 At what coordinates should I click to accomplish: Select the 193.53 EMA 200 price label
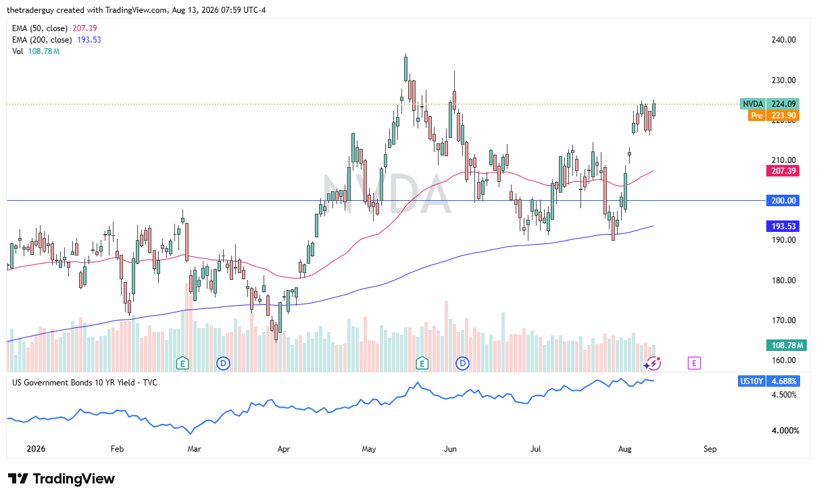click(x=783, y=226)
